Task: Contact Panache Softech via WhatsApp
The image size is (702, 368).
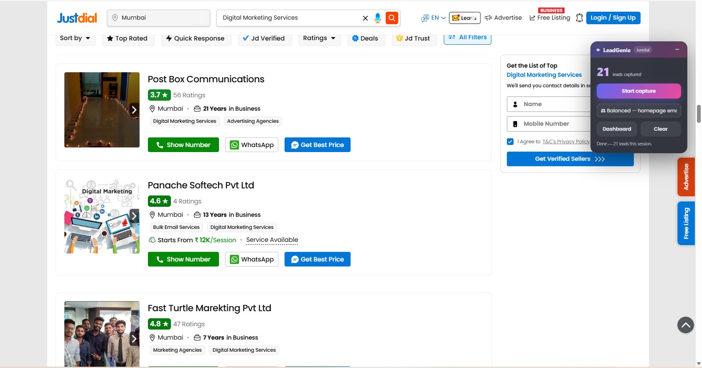Action: pos(252,259)
